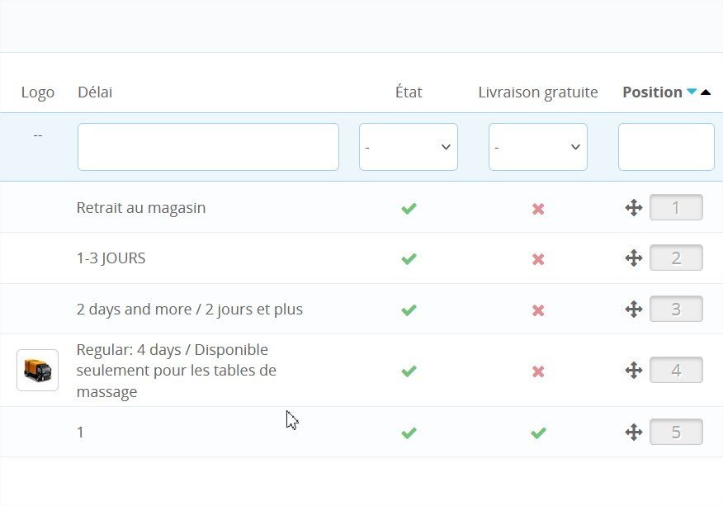This screenshot has width=723, height=506.
Task: Sort Position column ascending with black arrow
Action: pos(705,92)
